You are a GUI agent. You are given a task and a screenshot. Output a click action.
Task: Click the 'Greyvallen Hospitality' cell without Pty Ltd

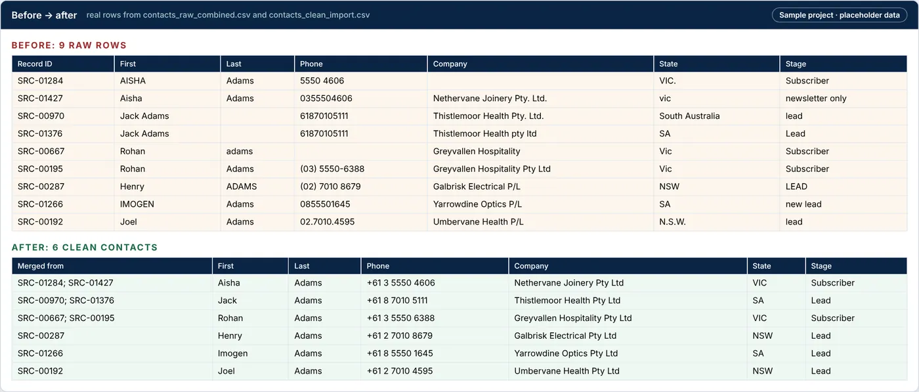coord(541,152)
